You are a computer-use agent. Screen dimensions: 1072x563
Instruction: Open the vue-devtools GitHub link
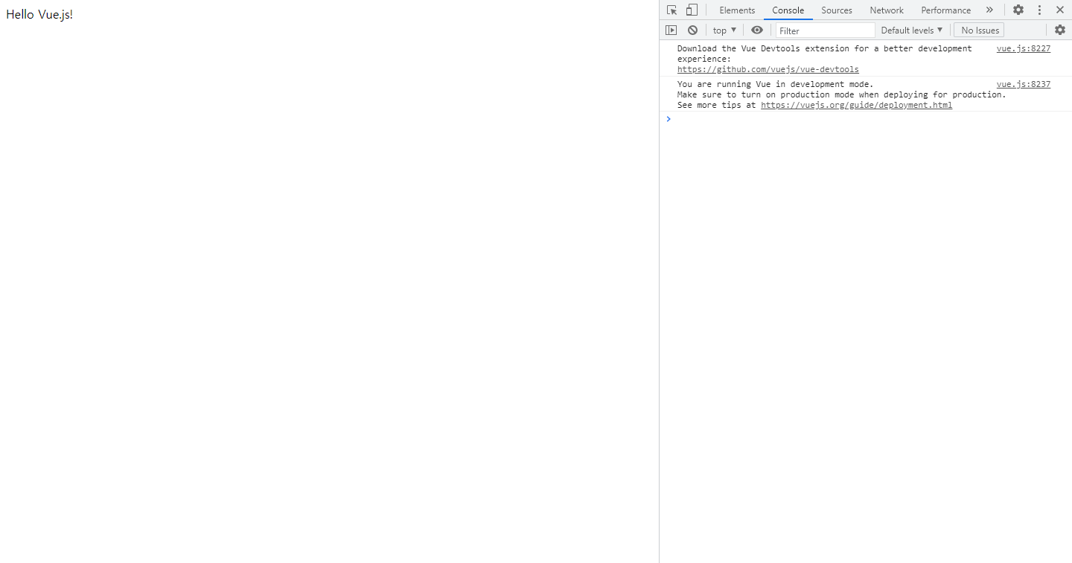[x=768, y=69]
